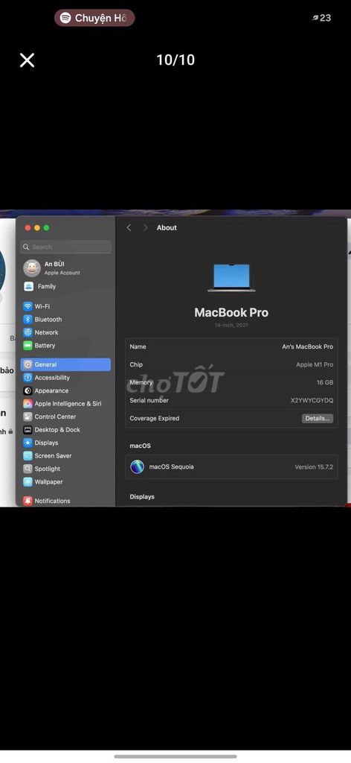Go forward with the right chevron
Screen dimensions: 351x763
coord(145,228)
